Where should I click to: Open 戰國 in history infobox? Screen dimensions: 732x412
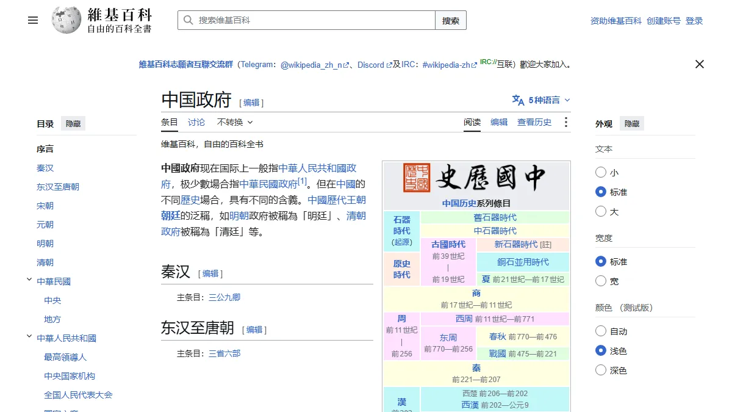[x=498, y=353]
